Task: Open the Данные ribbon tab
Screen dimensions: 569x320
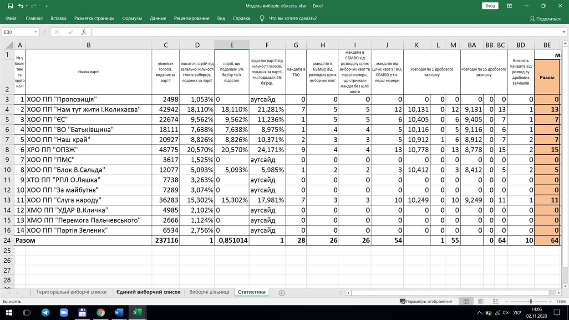Action: click(158, 19)
